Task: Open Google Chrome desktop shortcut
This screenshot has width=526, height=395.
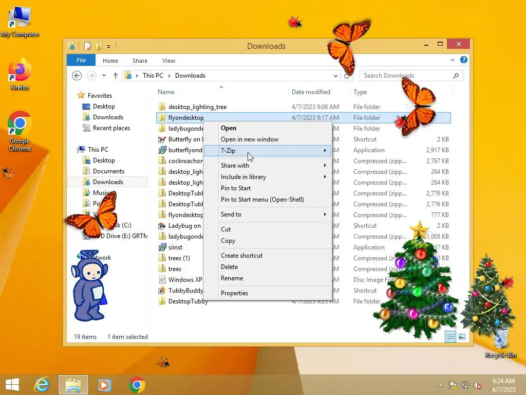Action: point(20,131)
